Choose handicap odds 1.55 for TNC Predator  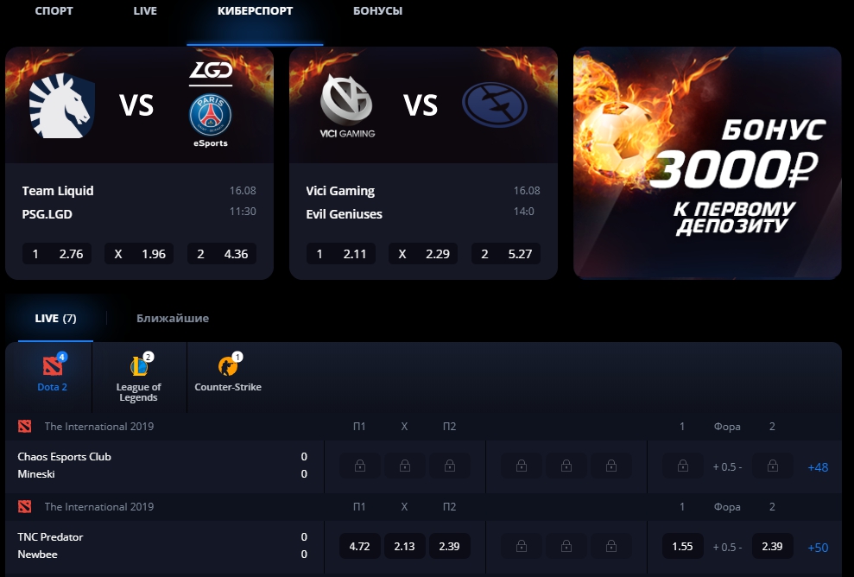pyautogui.click(x=682, y=546)
